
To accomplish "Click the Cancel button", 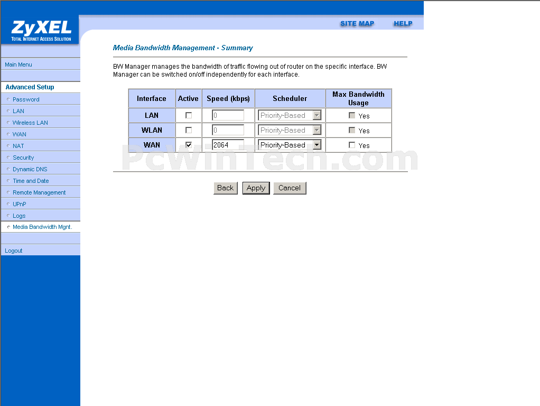I will [x=290, y=188].
